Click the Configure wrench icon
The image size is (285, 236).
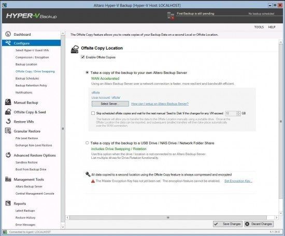(8, 43)
